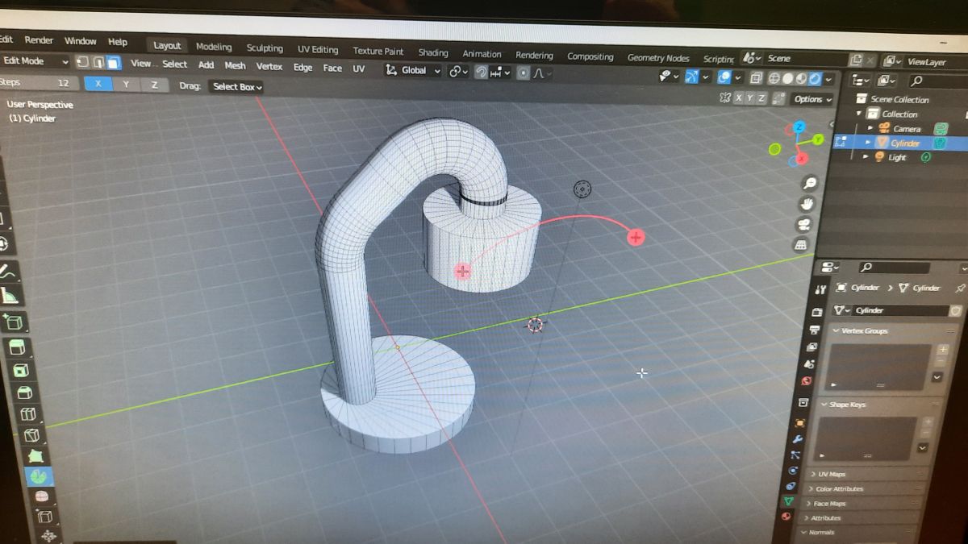
Task: Add a new vertex group with plus button
Action: coord(943,349)
